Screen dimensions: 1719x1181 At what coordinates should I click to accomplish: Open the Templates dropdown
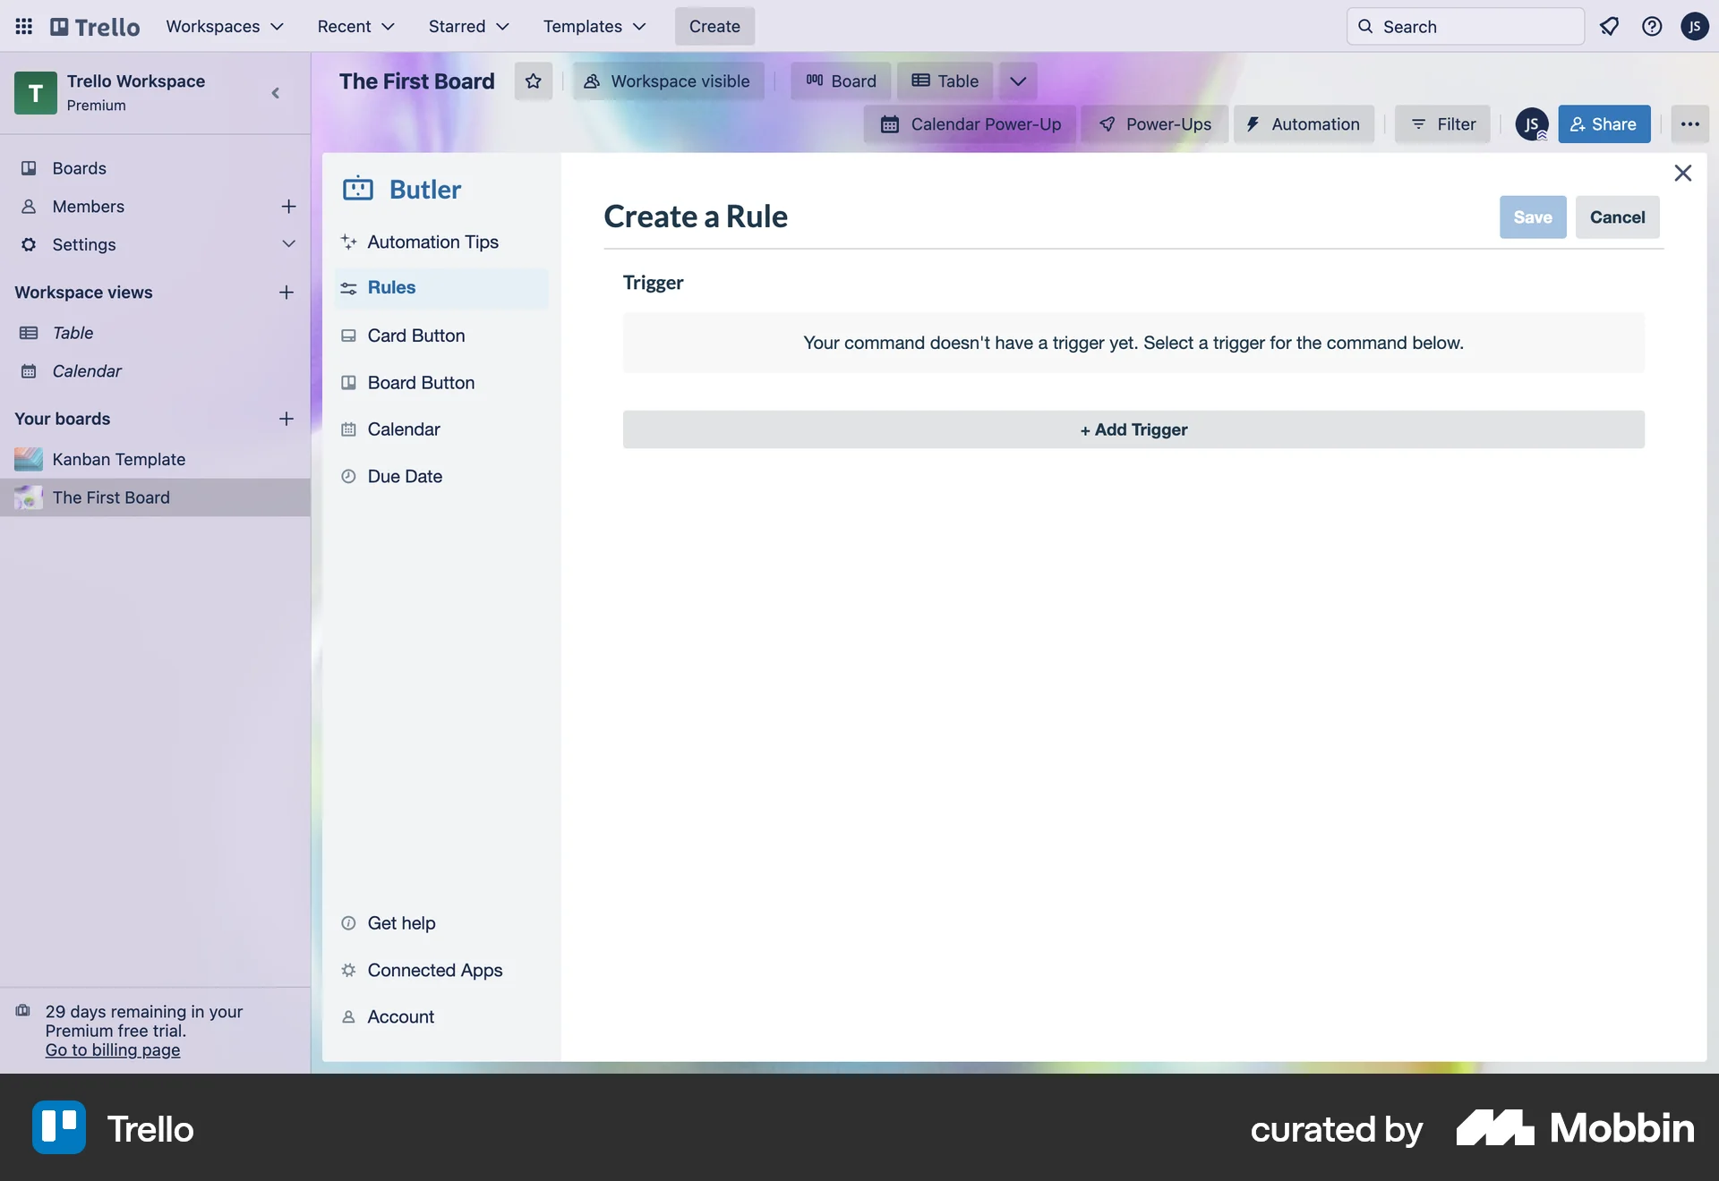(x=594, y=26)
